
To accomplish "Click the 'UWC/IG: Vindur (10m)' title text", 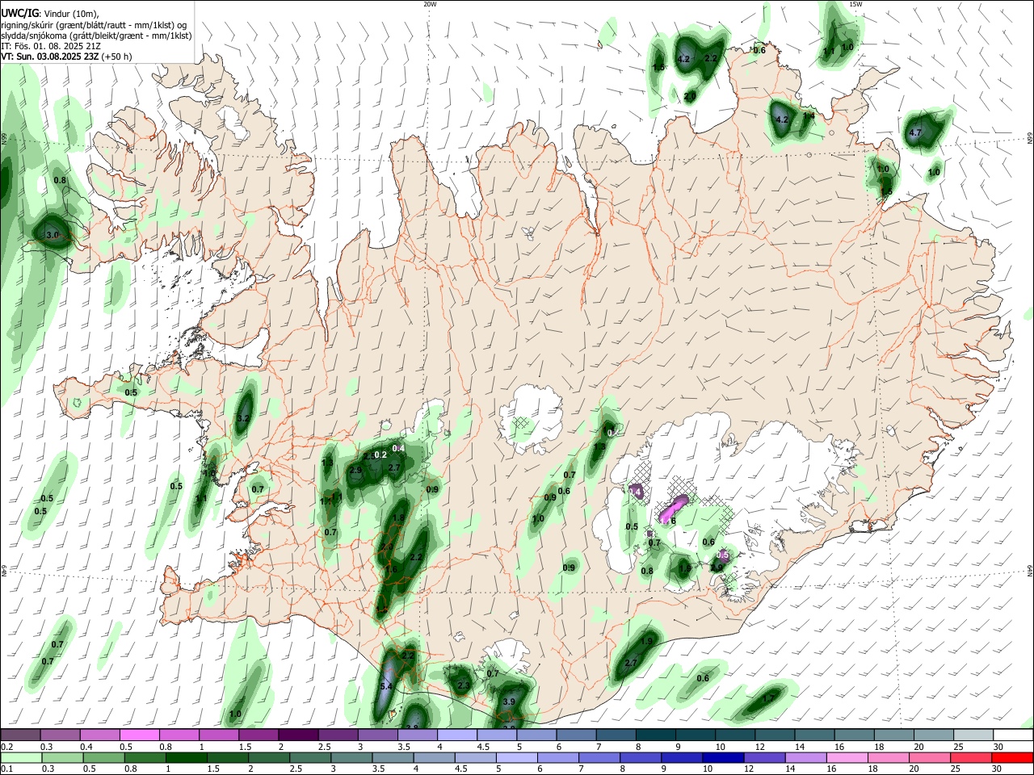I will 51,14.
